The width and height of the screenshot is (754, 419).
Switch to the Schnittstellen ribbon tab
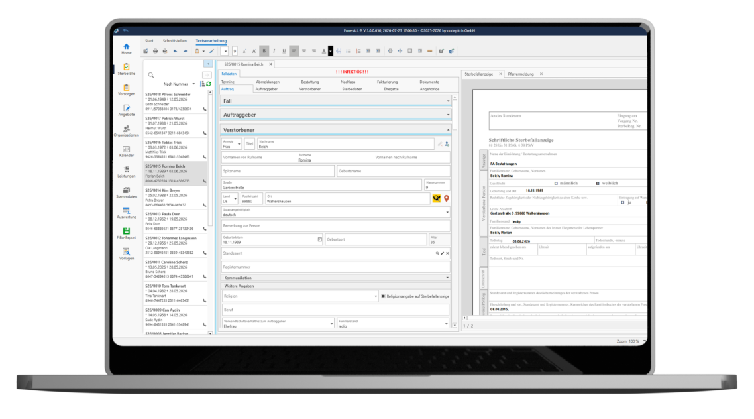tap(174, 41)
